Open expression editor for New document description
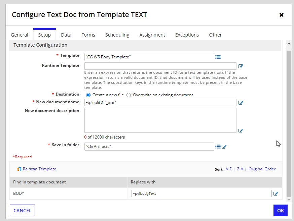Screen dimensions: 294x221 tap(241, 130)
